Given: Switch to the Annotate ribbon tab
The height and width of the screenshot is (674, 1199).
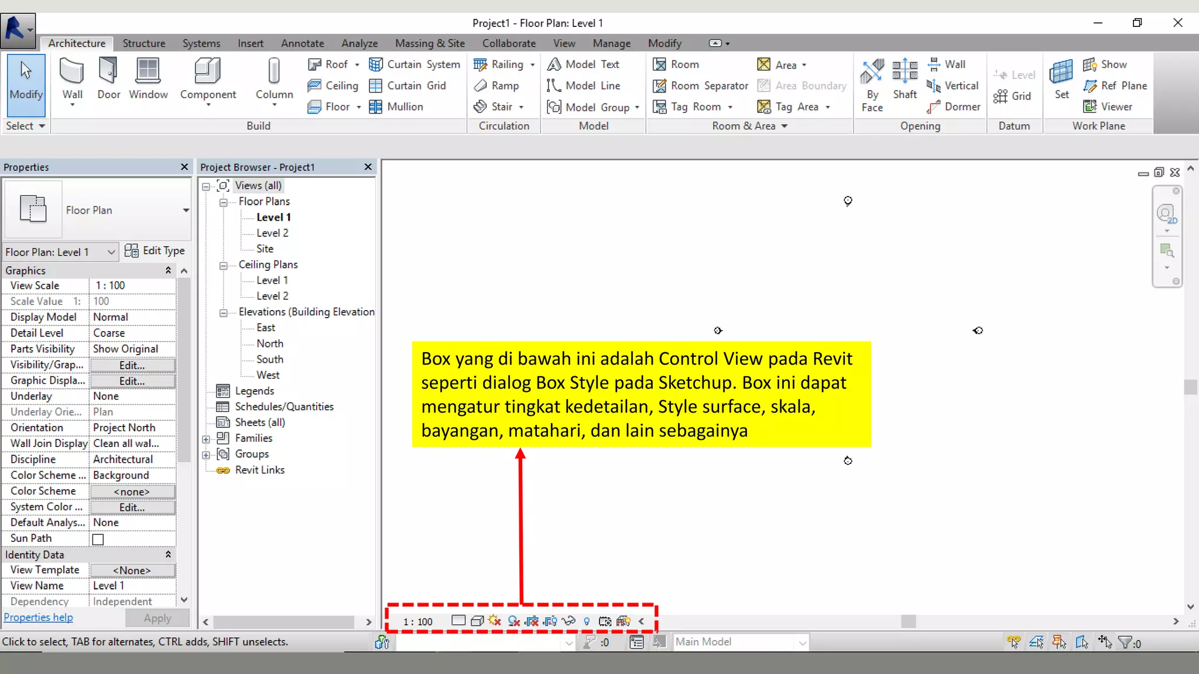Looking at the screenshot, I should [x=302, y=43].
